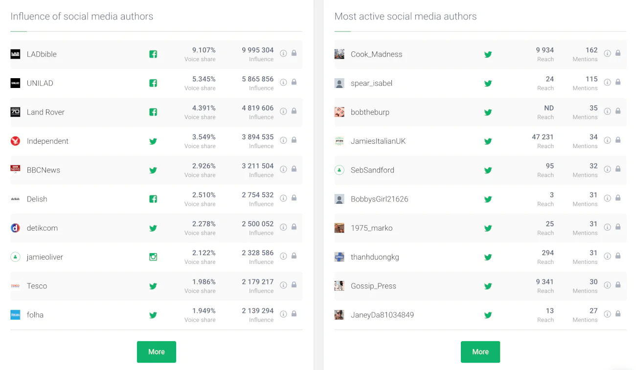The height and width of the screenshot is (370, 636).
Task: Click the BobbysGirl21626 author name
Action: pyautogui.click(x=379, y=199)
